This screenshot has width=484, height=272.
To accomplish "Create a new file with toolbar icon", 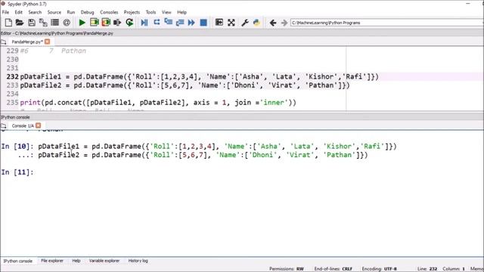I will point(8,23).
